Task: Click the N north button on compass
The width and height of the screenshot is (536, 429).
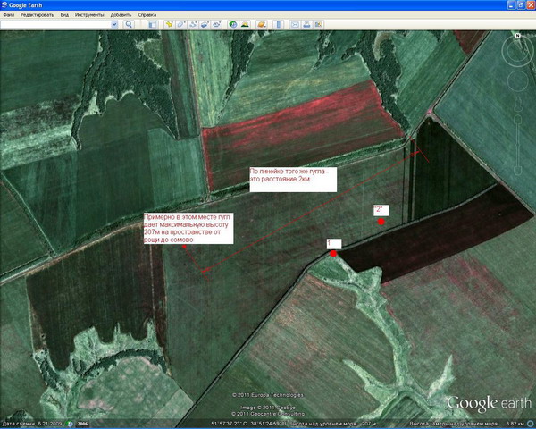Action: point(517,38)
